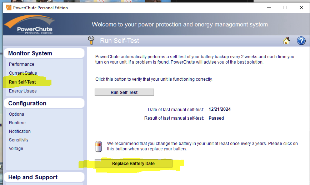Click the PowerChute logo in the banner
The height and width of the screenshot is (185, 310).
click(29, 25)
